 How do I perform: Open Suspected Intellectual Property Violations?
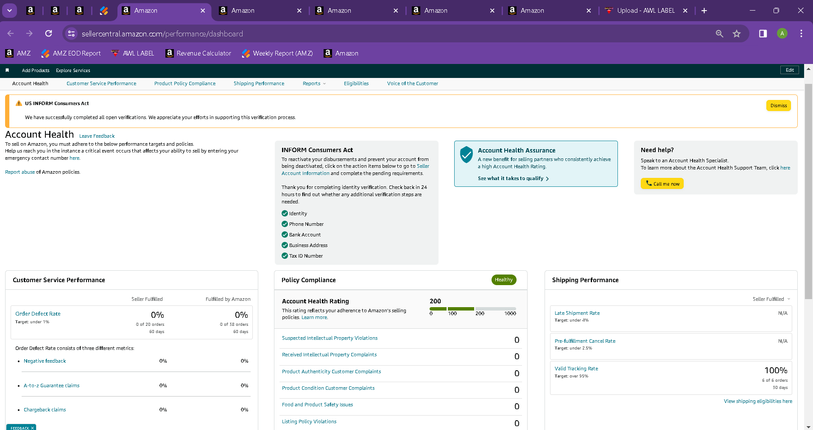coord(330,338)
